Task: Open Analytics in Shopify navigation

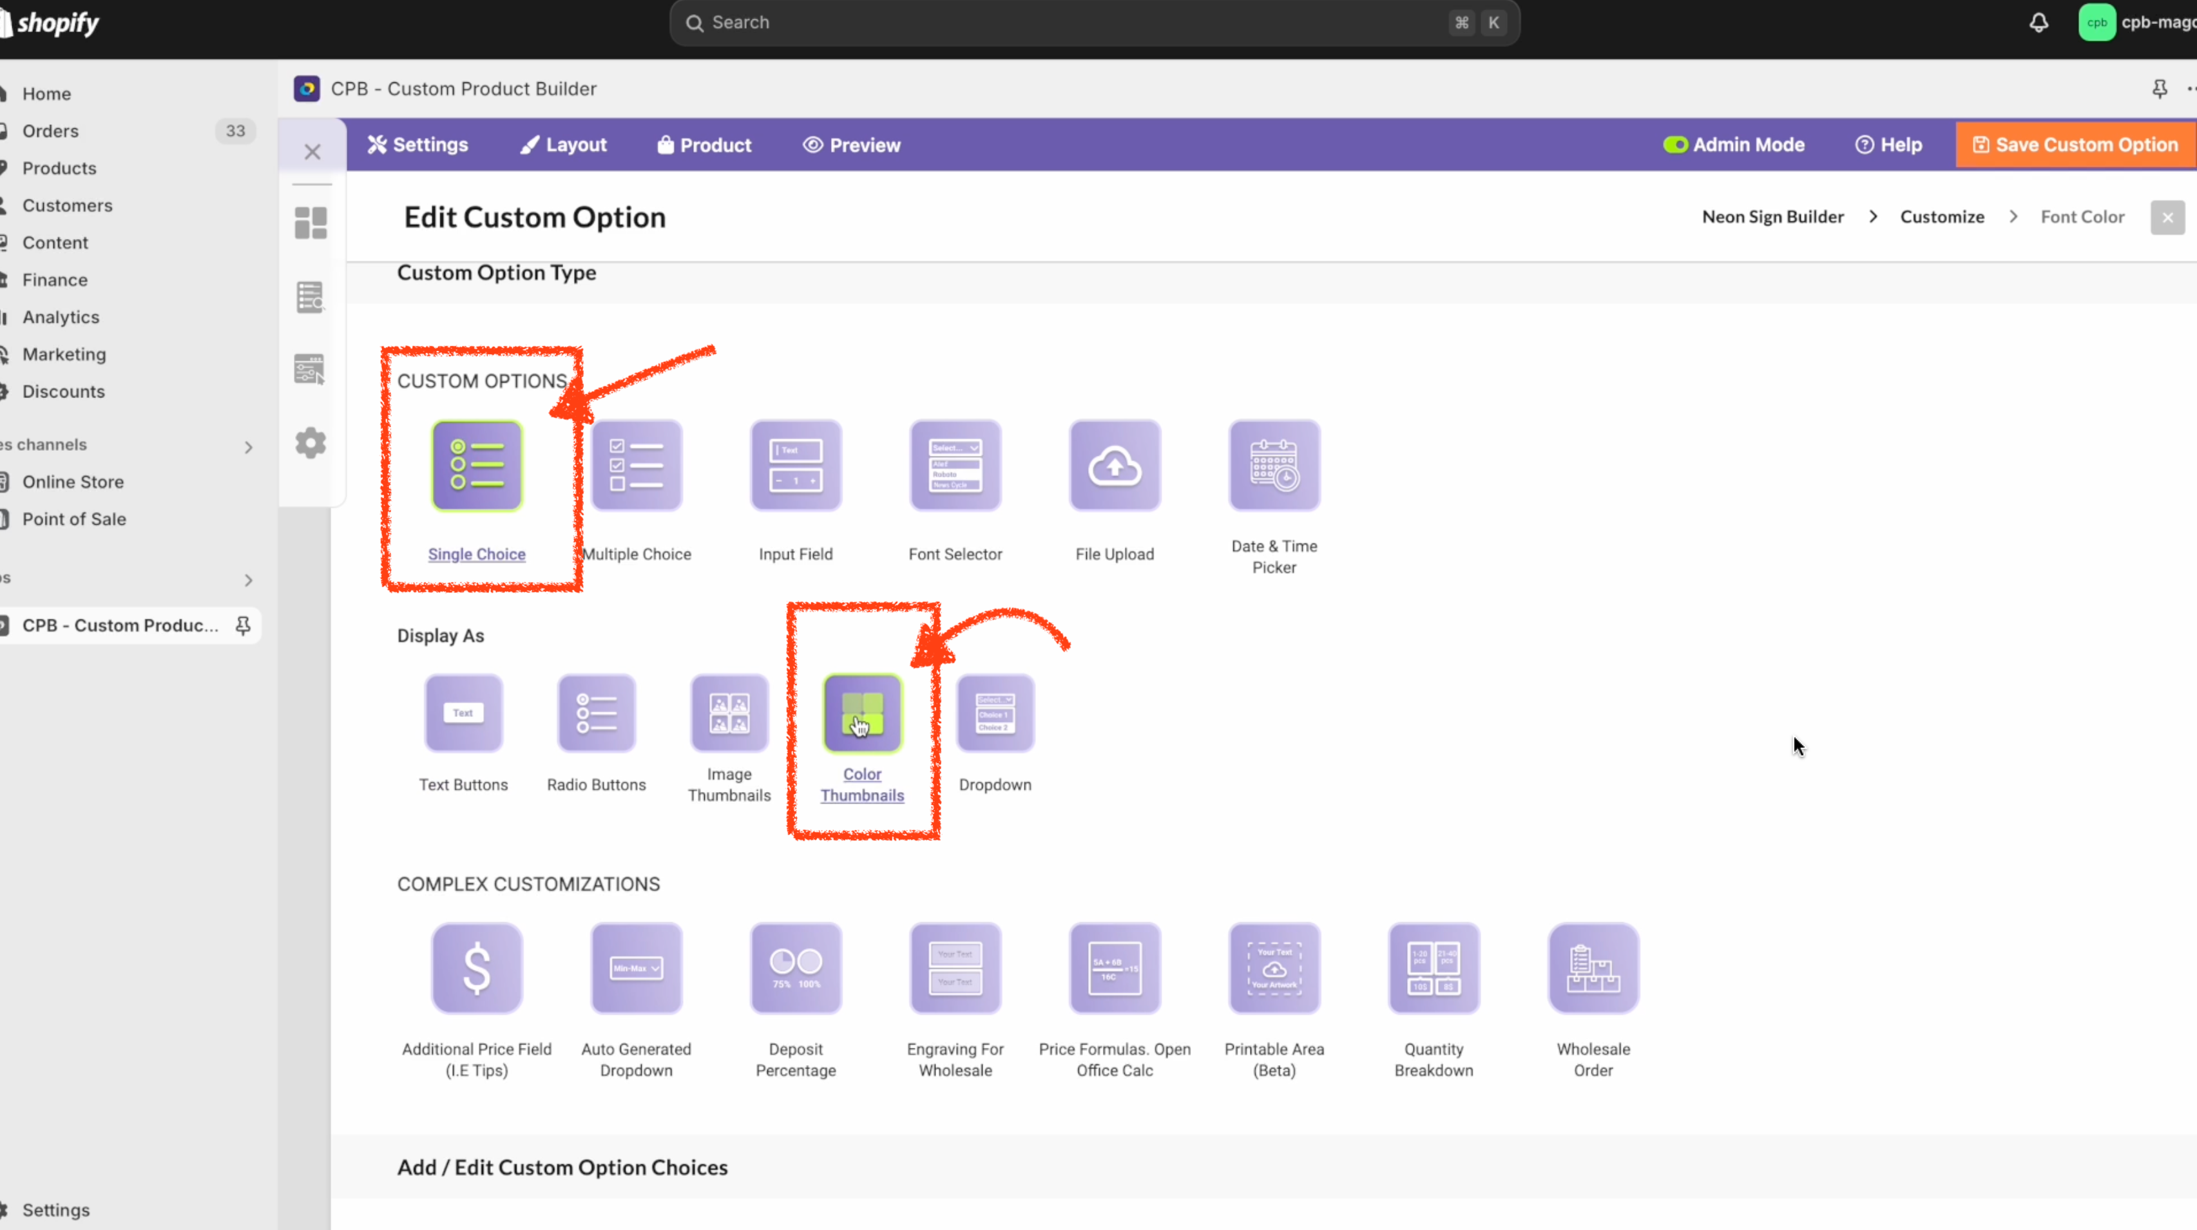Action: [61, 317]
